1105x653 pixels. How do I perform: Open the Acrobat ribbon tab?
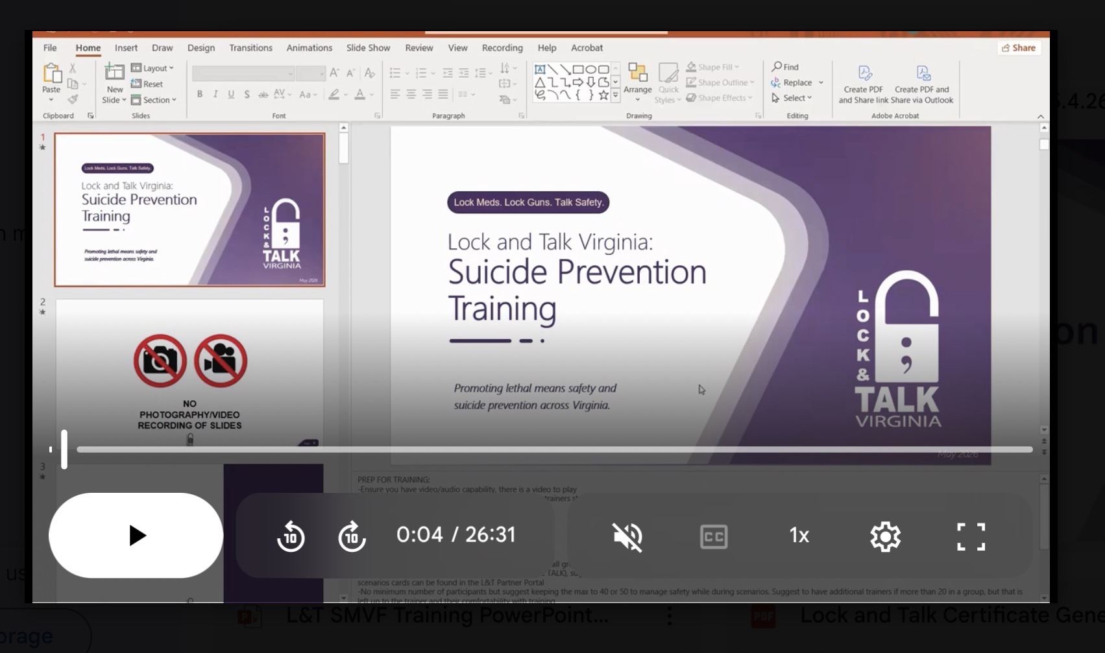pyautogui.click(x=587, y=48)
